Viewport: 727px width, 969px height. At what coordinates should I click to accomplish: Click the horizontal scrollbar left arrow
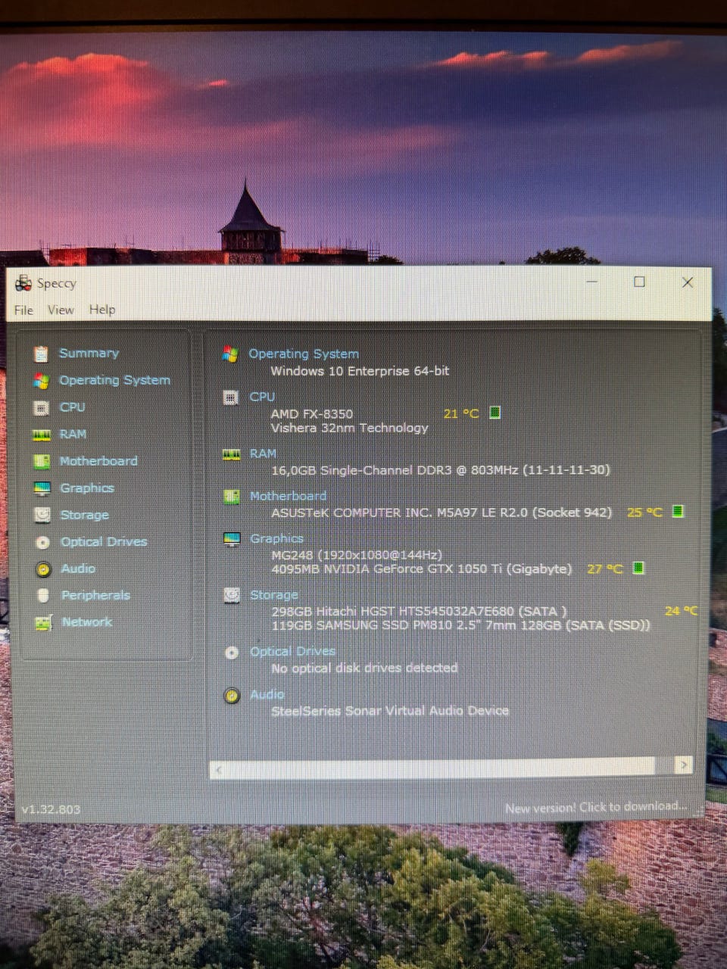[x=218, y=770]
